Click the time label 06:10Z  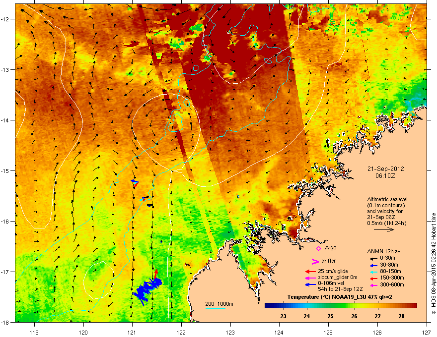click(x=385, y=176)
